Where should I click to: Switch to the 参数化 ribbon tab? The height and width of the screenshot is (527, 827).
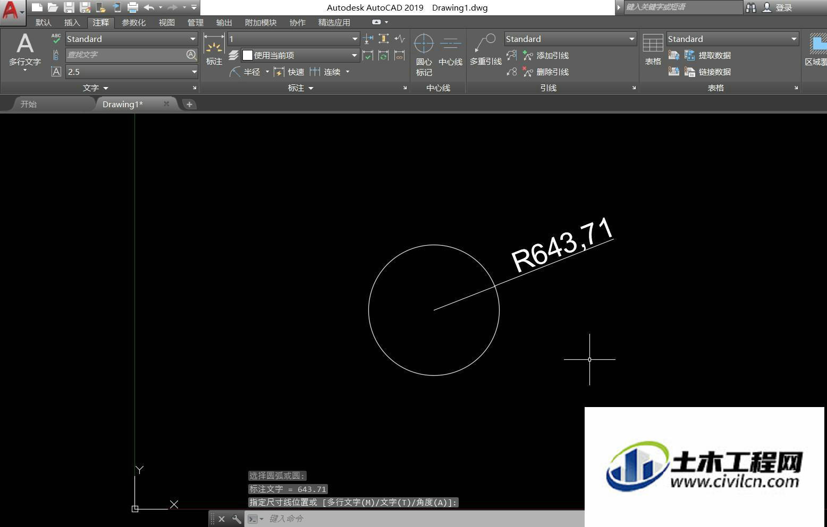point(134,22)
